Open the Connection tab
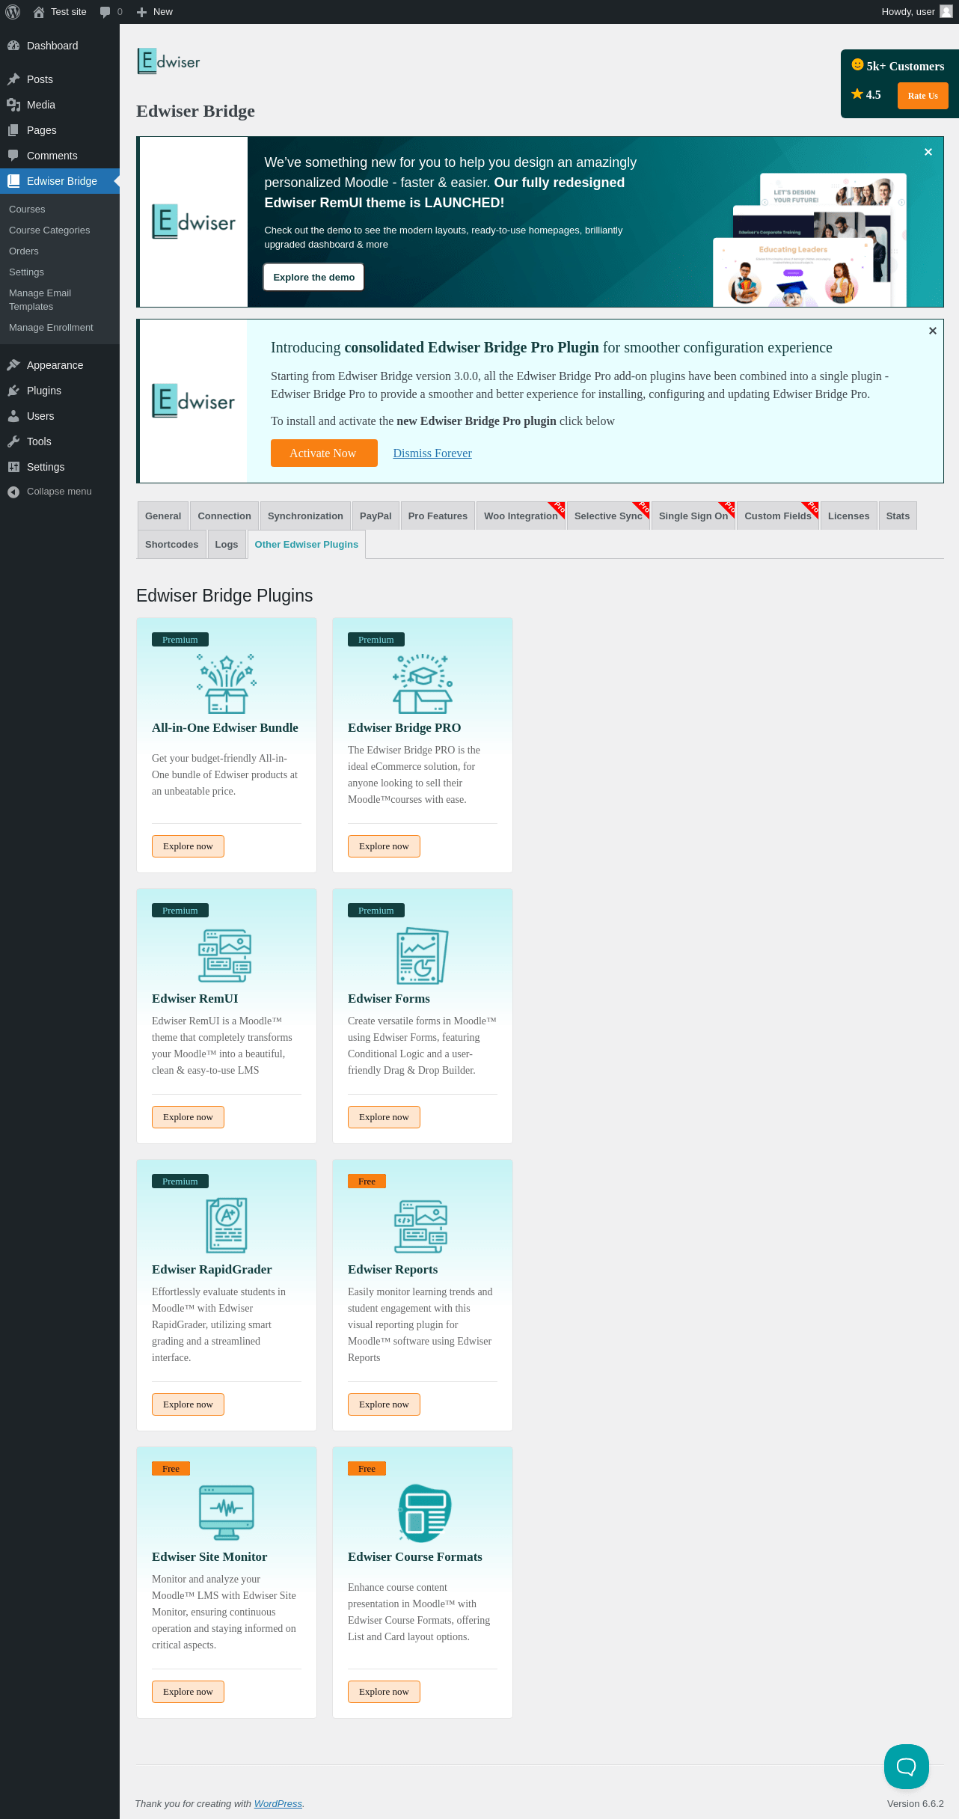This screenshot has height=1819, width=959. [224, 516]
